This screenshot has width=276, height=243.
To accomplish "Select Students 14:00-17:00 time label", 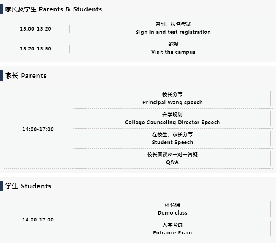I will click(38, 220).
